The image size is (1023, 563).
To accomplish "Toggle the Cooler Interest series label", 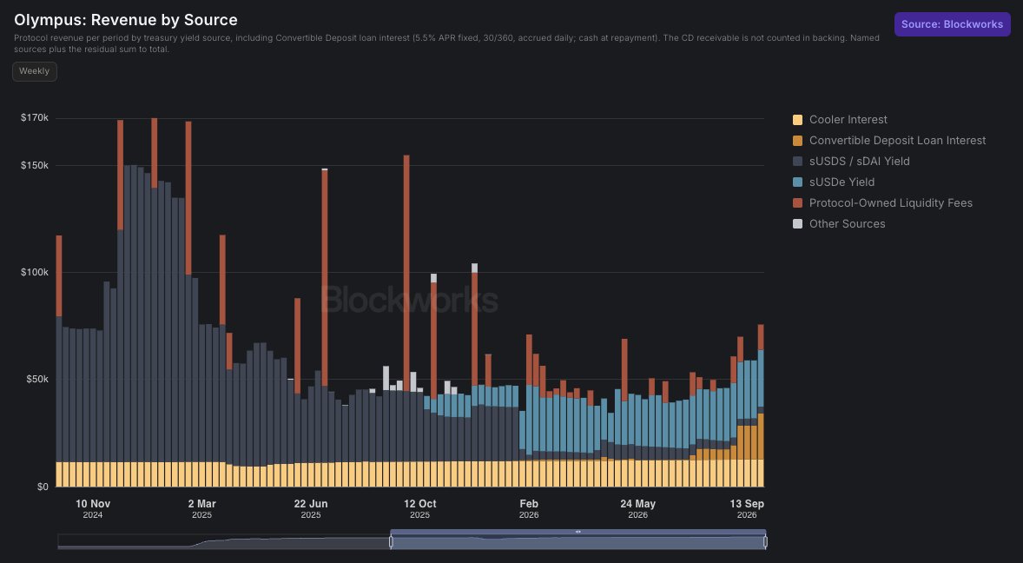I will (x=848, y=119).
